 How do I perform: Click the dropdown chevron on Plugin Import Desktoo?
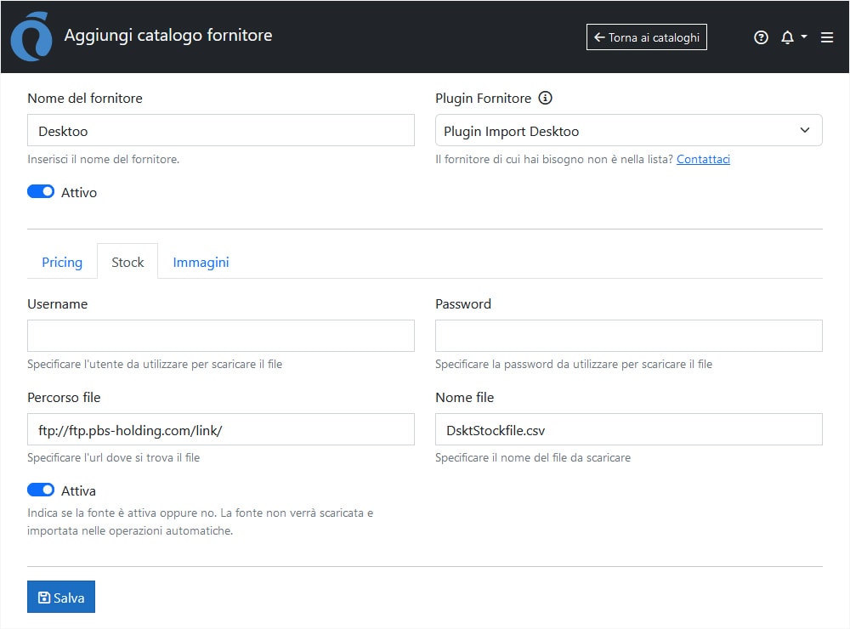[804, 130]
